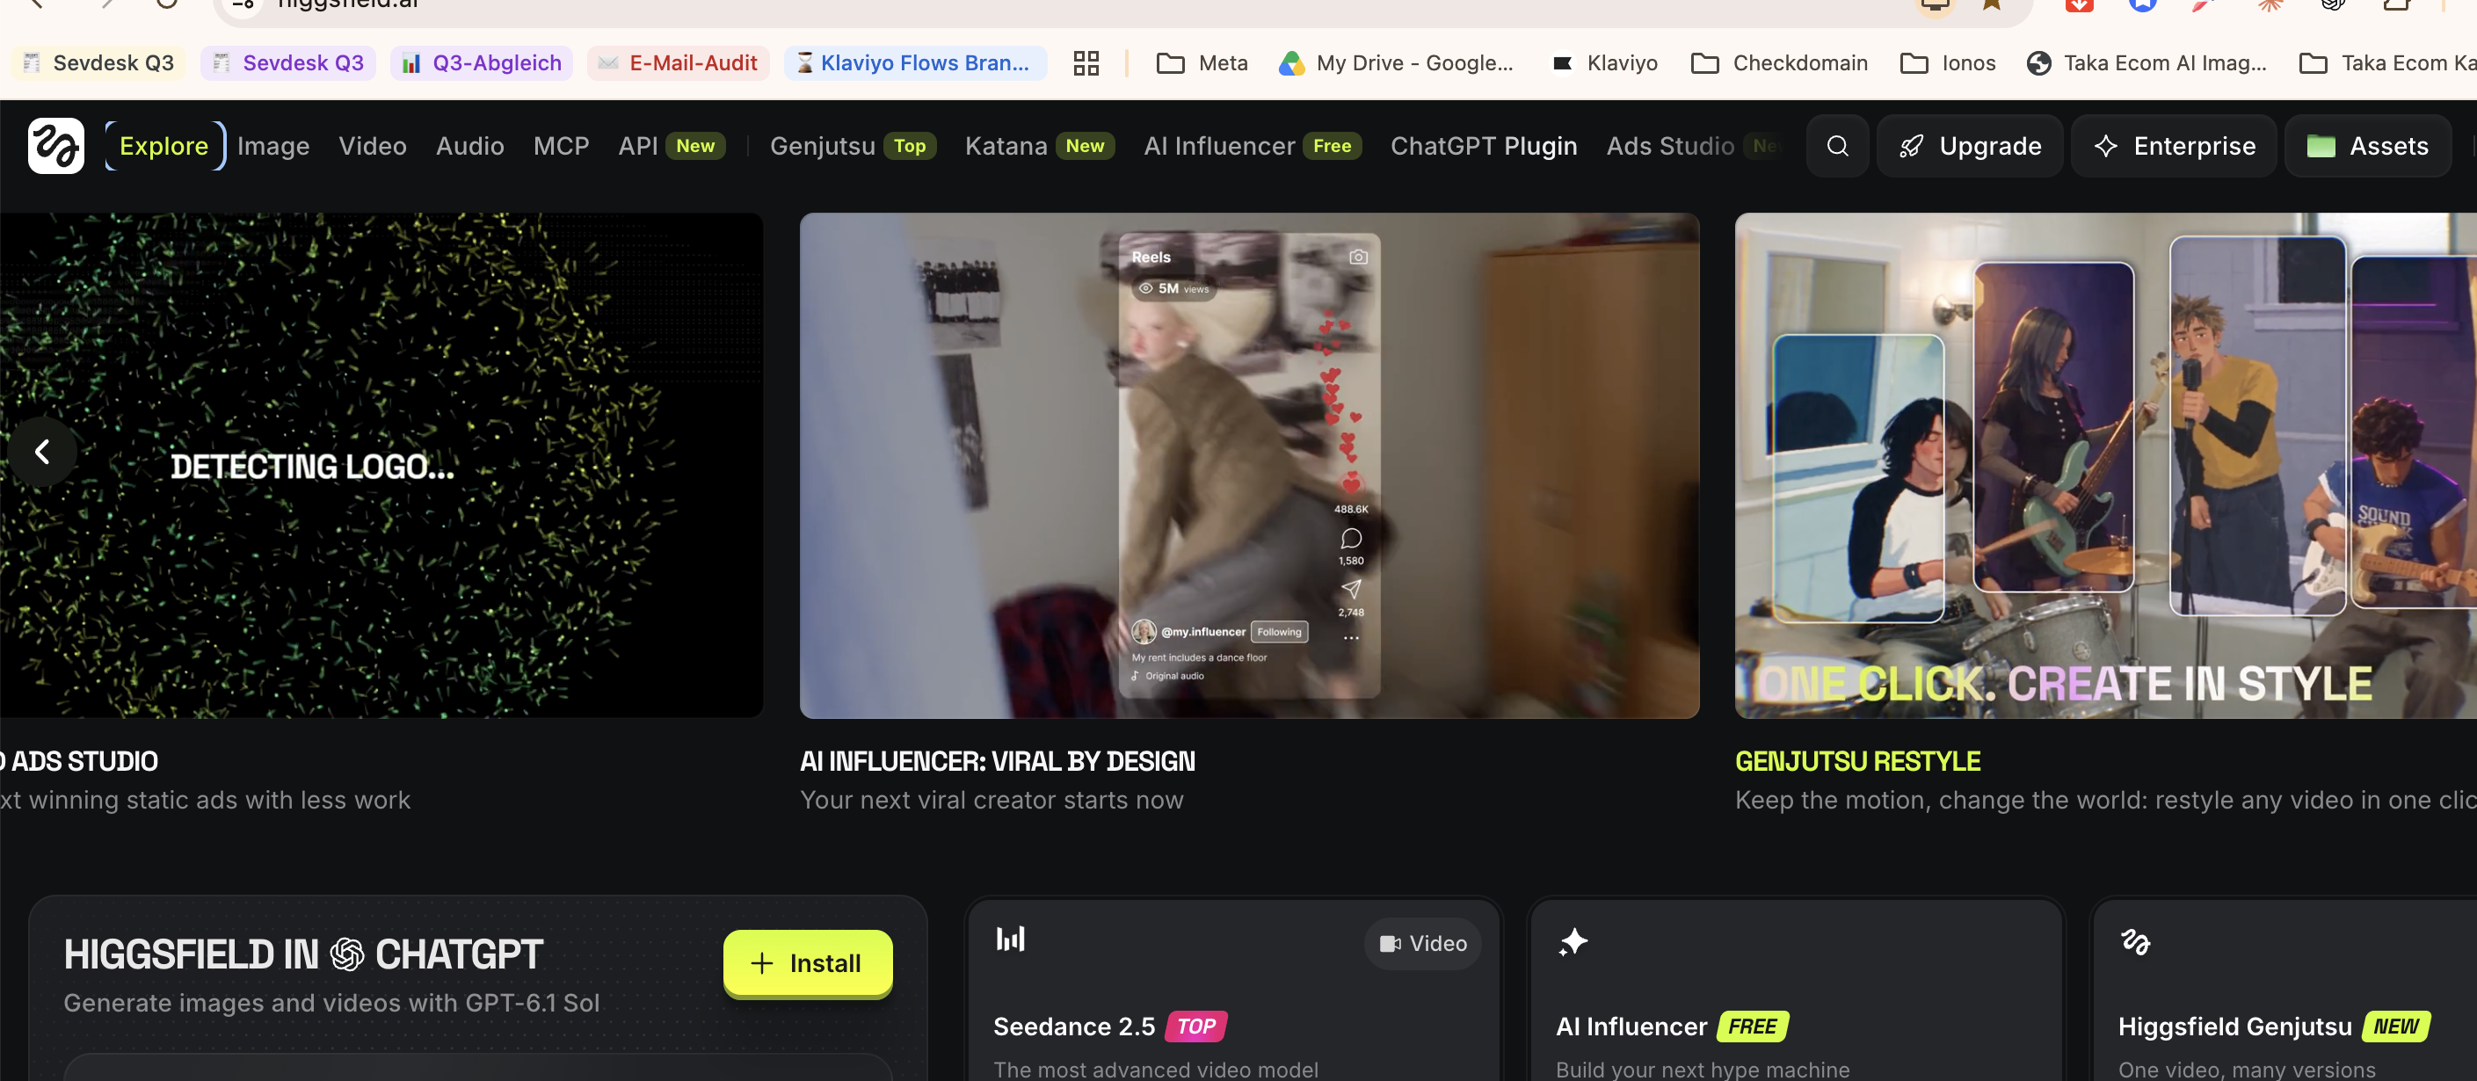Image resolution: width=2477 pixels, height=1081 pixels.
Task: Open Taka Ecom AI Imag bookmark
Action: click(x=2146, y=63)
